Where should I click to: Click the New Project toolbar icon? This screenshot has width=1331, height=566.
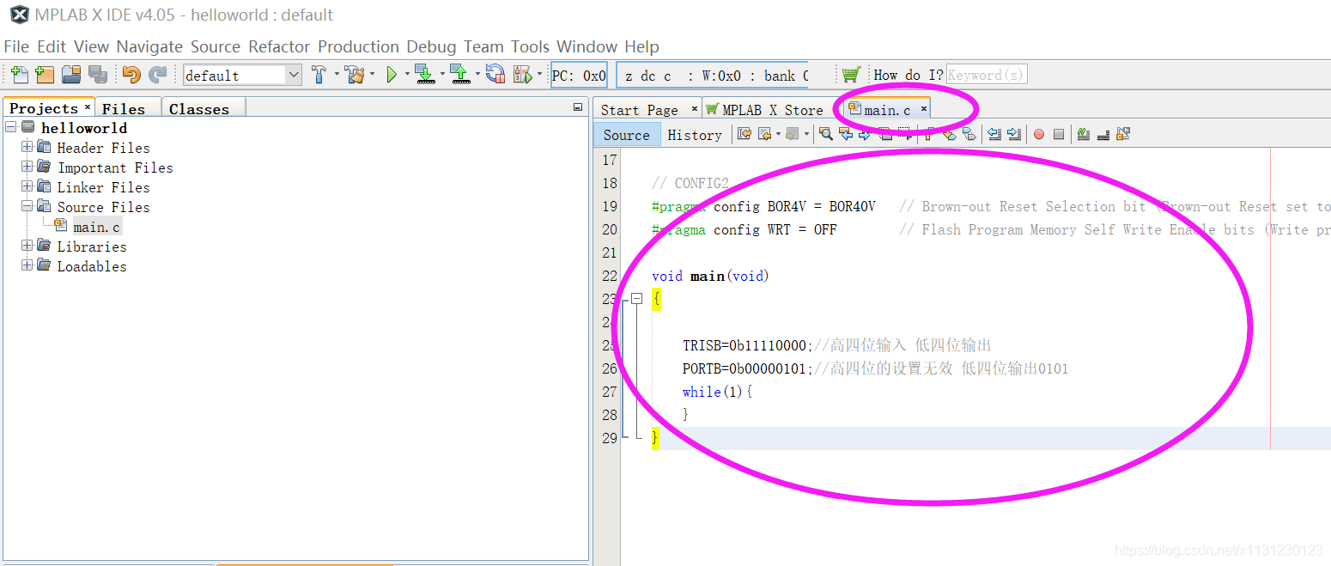45,75
